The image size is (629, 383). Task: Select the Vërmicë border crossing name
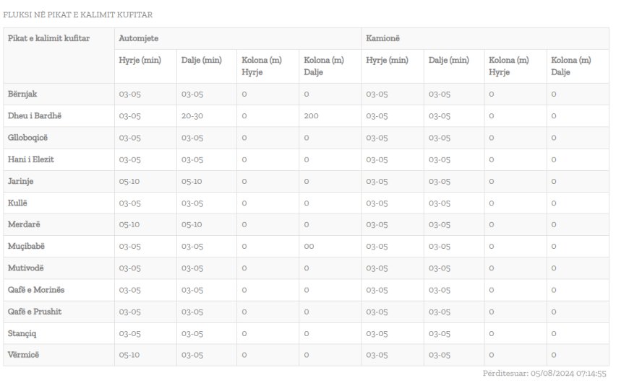pos(23,355)
